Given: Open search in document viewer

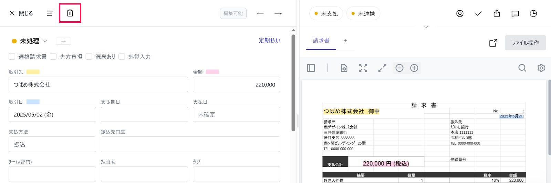Looking at the screenshot, I should point(522,68).
